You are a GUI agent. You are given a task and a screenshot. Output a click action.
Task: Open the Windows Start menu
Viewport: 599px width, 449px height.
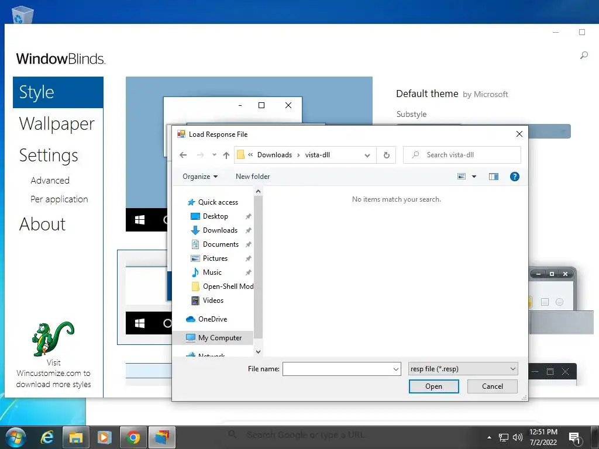[x=16, y=437]
